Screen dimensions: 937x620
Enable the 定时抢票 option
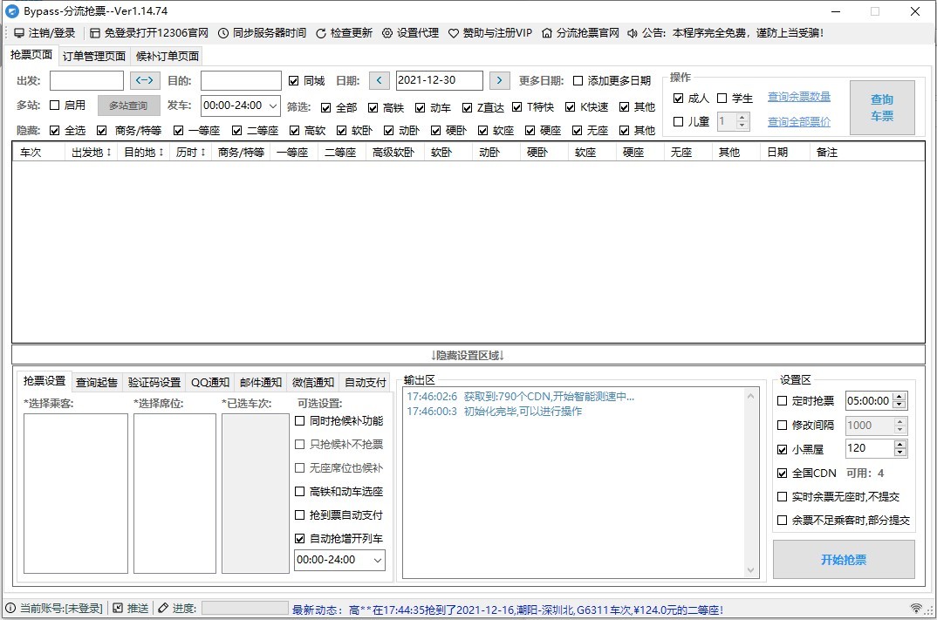click(x=780, y=401)
